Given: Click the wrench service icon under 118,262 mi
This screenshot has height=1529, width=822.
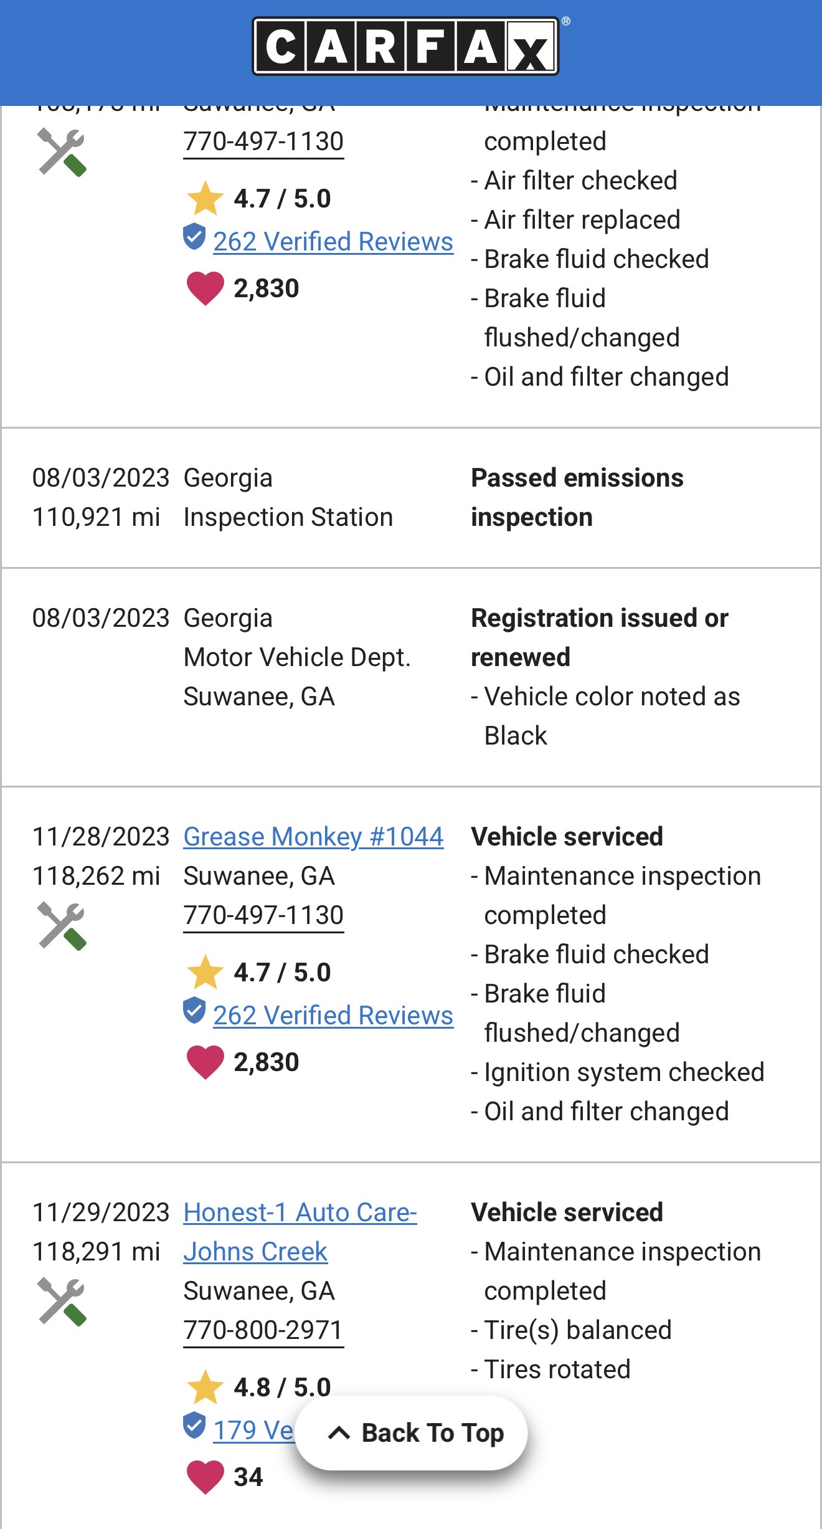Looking at the screenshot, I should pyautogui.click(x=62, y=926).
